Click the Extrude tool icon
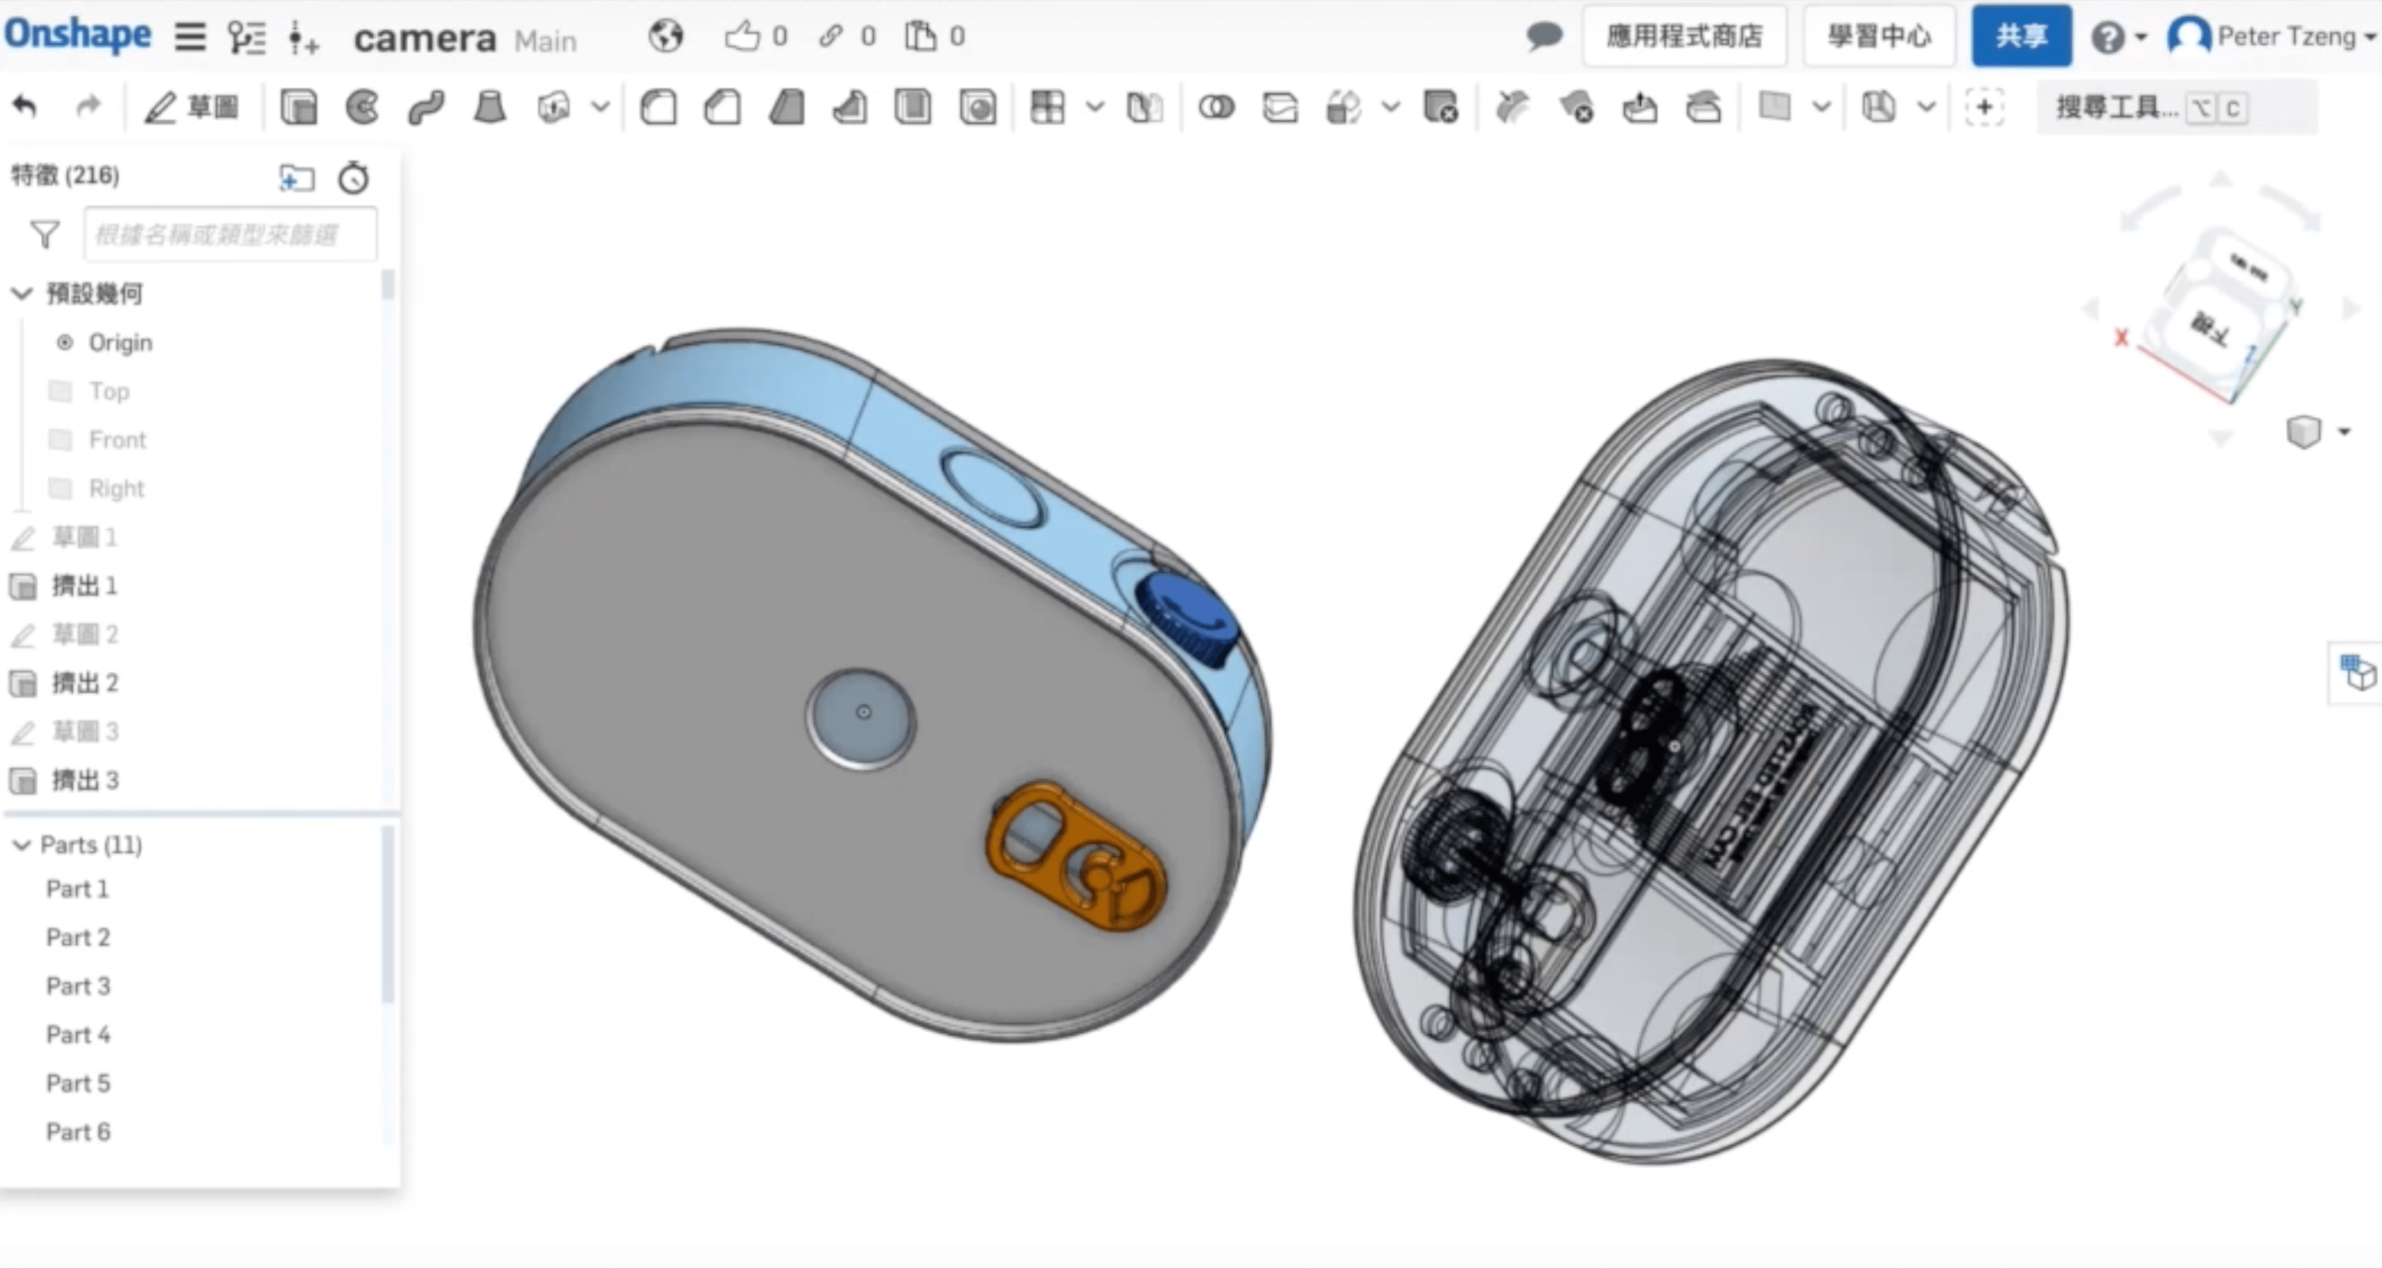 click(x=299, y=108)
